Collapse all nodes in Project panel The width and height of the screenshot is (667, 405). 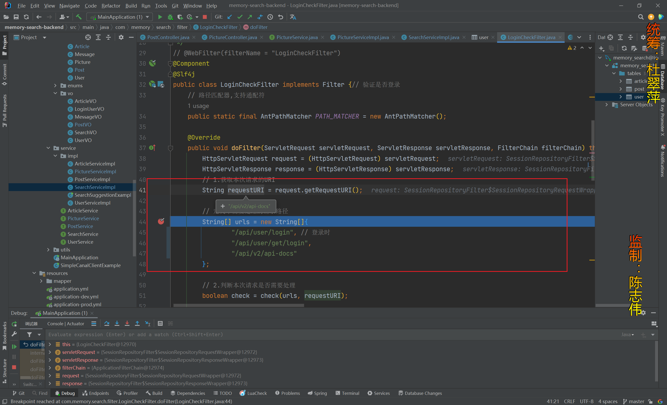tap(108, 37)
